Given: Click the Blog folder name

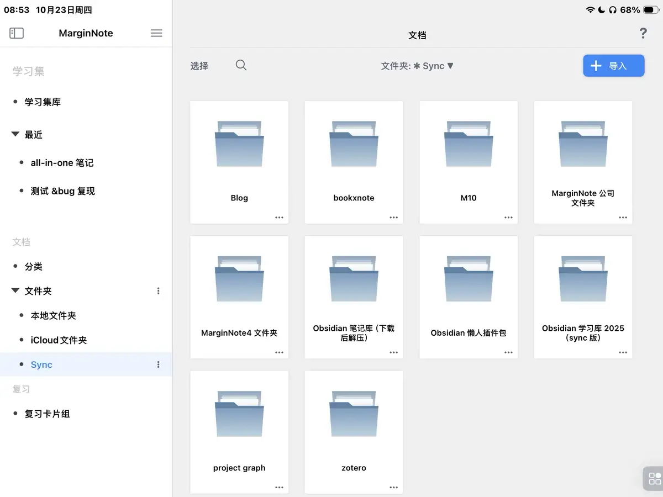Looking at the screenshot, I should pyautogui.click(x=239, y=198).
